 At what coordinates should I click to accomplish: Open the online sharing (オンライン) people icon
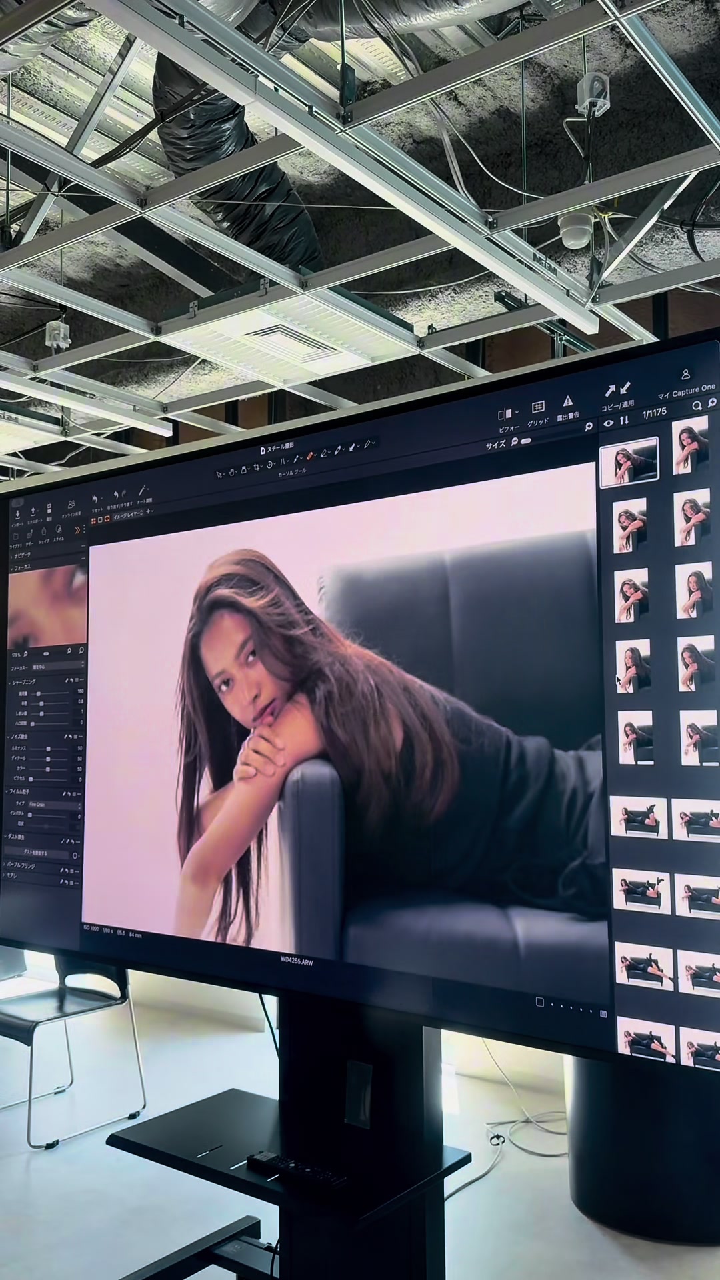[71, 505]
